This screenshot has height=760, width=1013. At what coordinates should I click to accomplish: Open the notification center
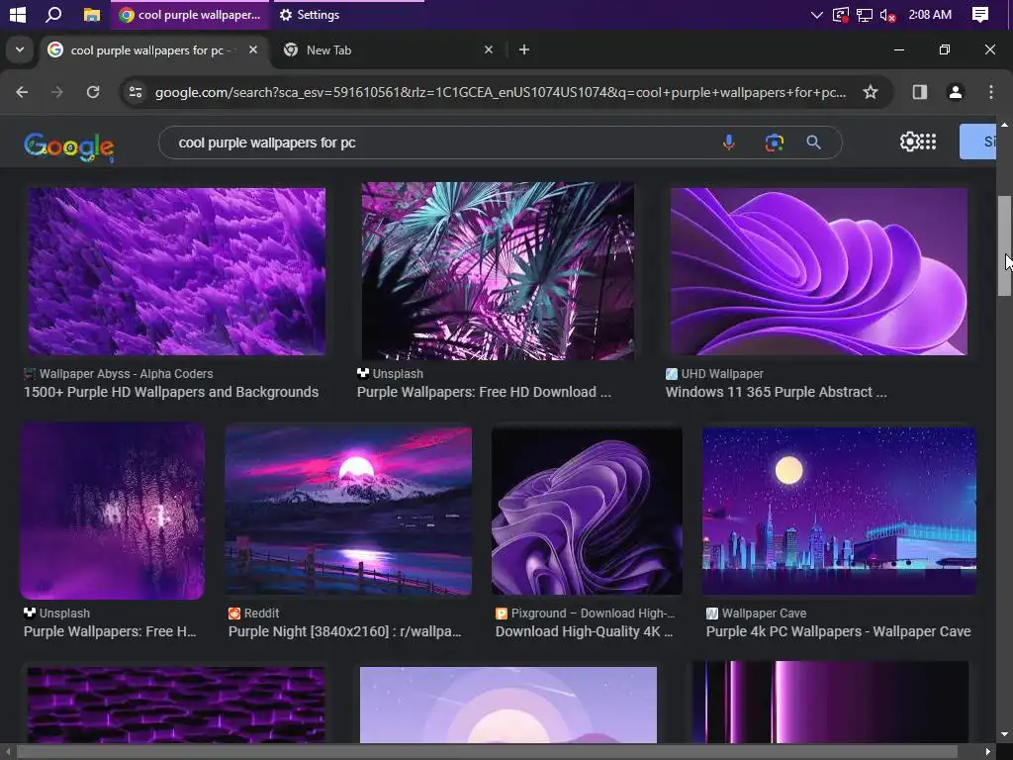[x=980, y=14]
